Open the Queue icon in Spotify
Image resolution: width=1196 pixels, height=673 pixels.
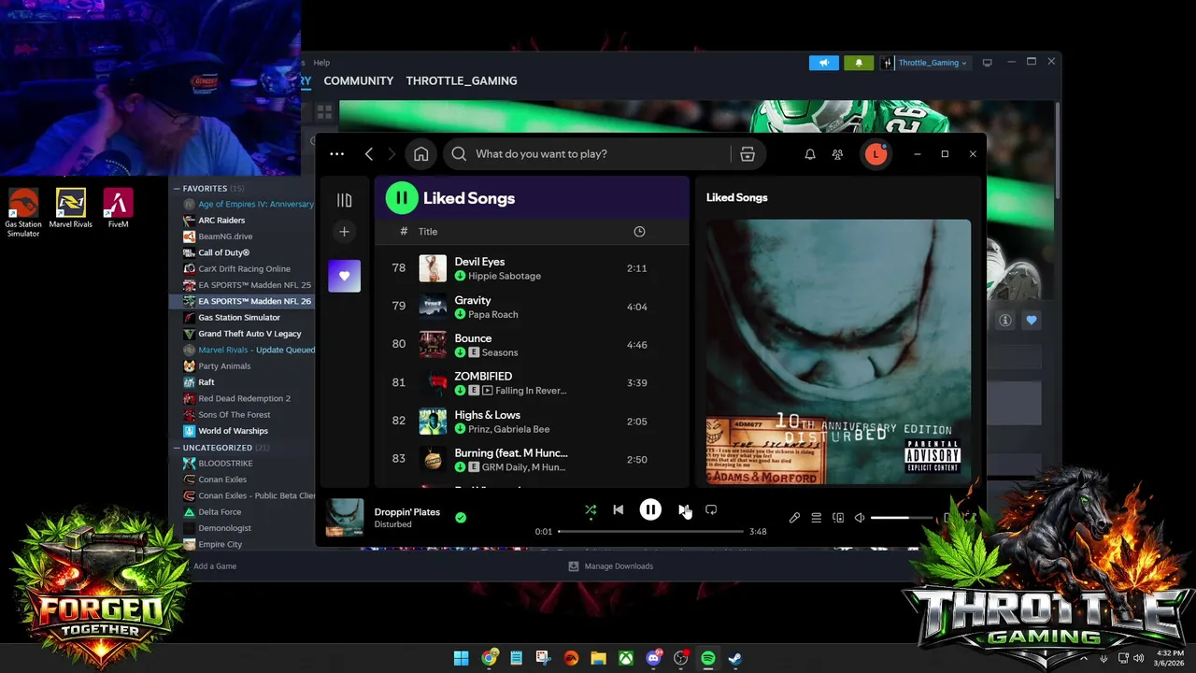pos(816,518)
